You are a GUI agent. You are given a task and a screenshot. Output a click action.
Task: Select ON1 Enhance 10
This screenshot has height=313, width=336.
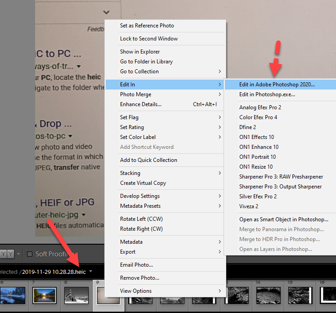click(x=280, y=147)
